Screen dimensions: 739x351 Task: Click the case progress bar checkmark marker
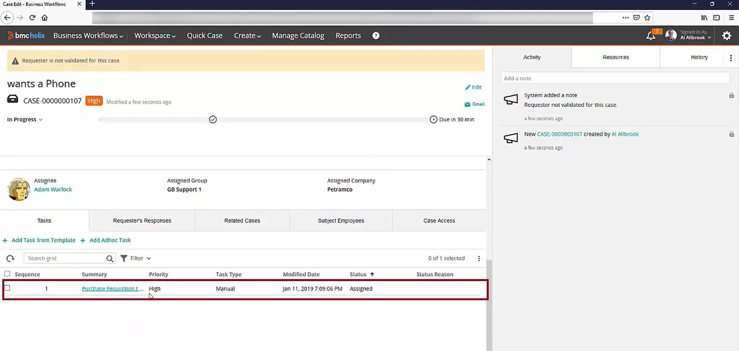coord(213,120)
